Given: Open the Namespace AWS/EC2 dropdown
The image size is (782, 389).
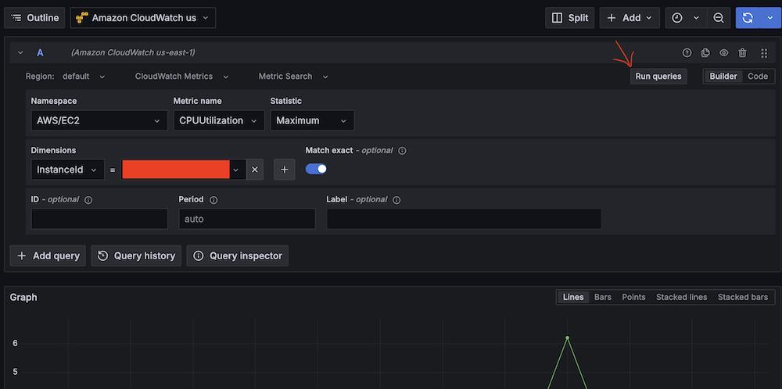Looking at the screenshot, I should pyautogui.click(x=99, y=120).
